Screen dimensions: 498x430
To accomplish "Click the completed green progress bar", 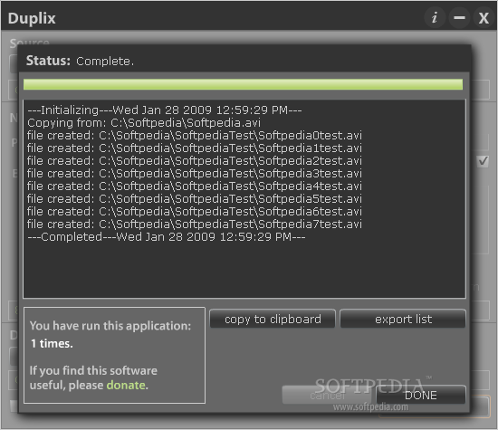I will tap(243, 84).
